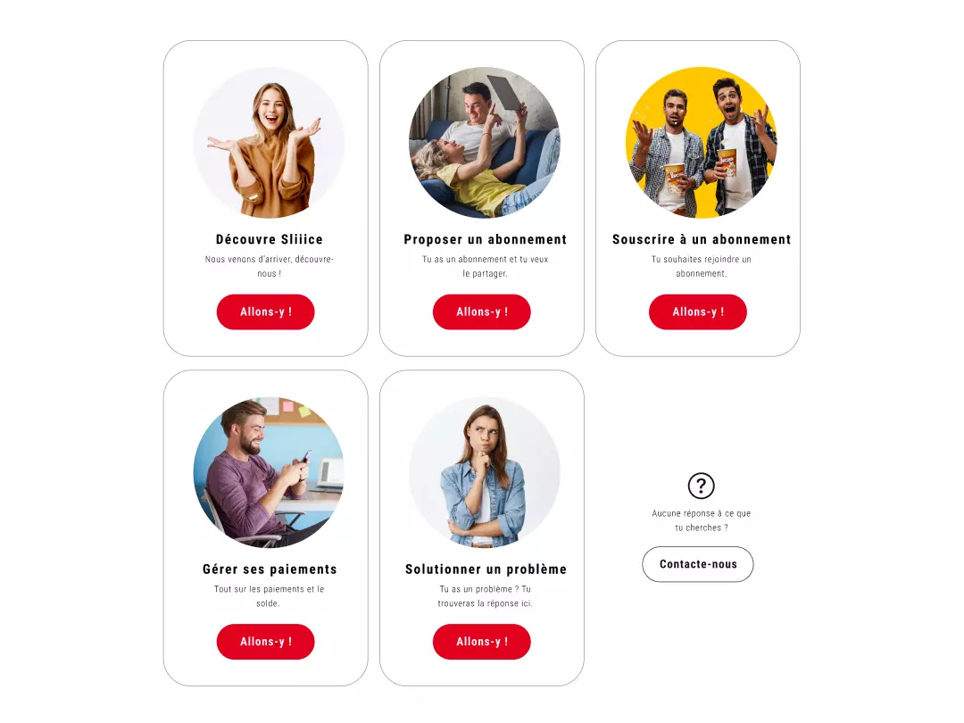The width and height of the screenshot is (964, 723).
Task: Open the Souscrire à un abonnement heading
Action: pyautogui.click(x=702, y=239)
